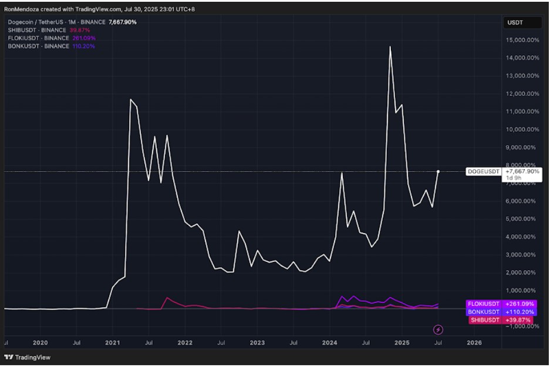Select the Dogecoin / TetherUS legend title
The width and height of the screenshot is (550, 367).
[56, 22]
